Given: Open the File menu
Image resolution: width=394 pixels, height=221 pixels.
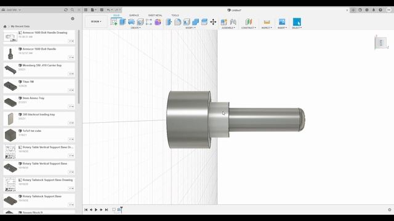Looking at the screenshot, I should click(x=93, y=10).
